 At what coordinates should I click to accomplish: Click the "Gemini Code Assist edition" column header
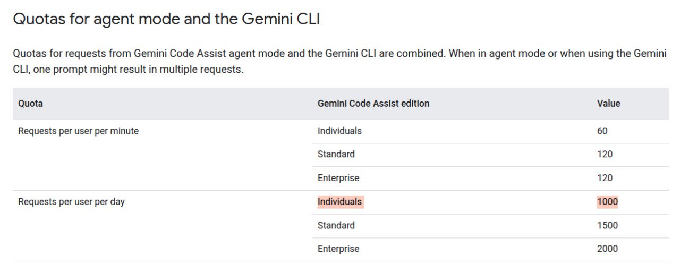[373, 104]
